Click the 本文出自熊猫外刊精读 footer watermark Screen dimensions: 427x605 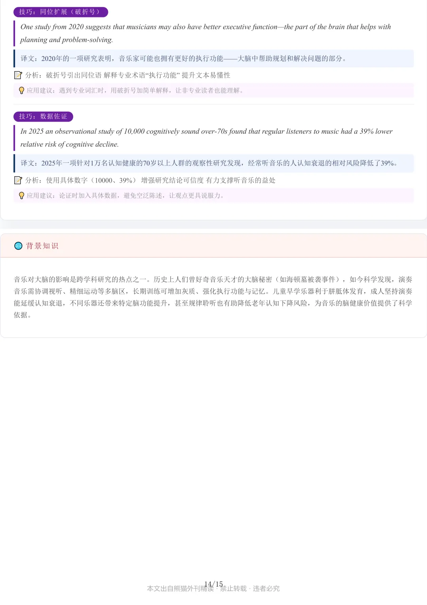click(180, 589)
